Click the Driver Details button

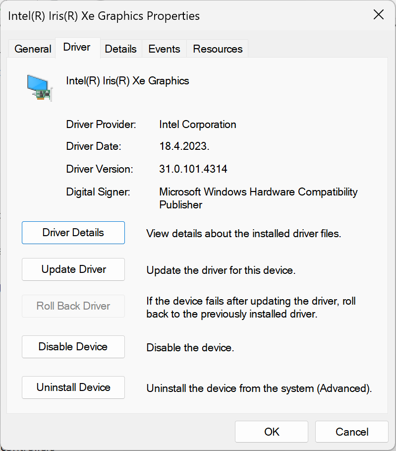73,233
